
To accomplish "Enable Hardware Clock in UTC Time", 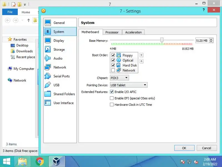I will (112, 105).
